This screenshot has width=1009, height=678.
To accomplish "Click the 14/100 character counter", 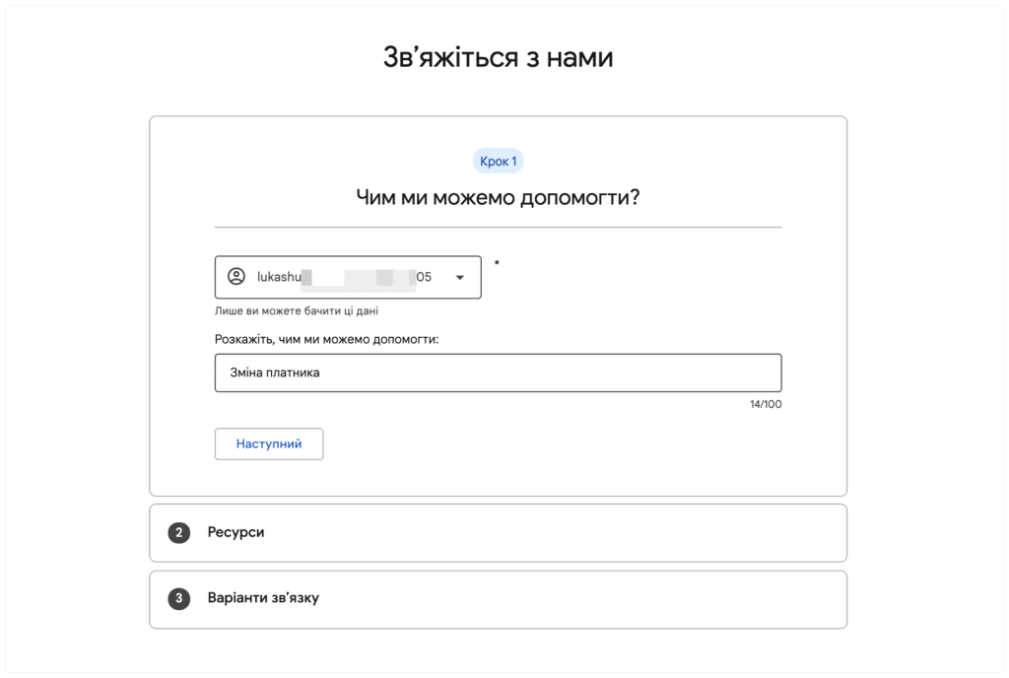I will [x=764, y=403].
